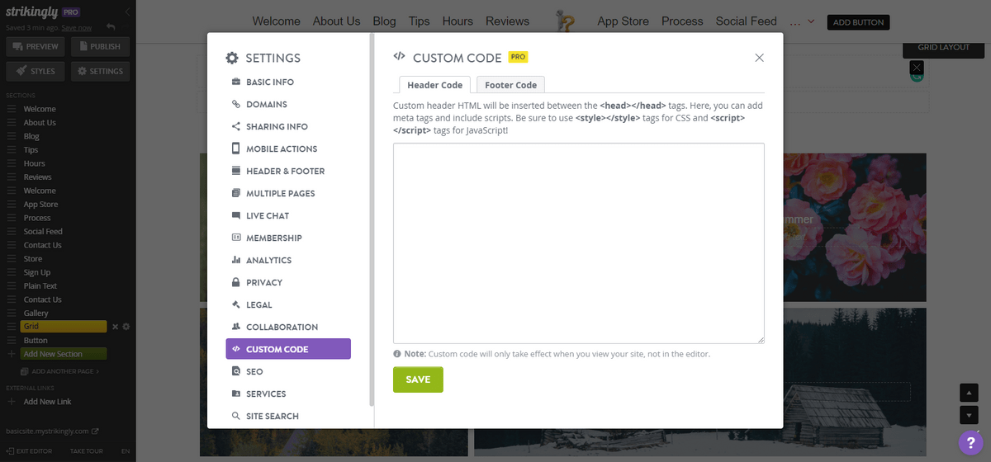
Task: Publish the site
Action: [x=101, y=47]
